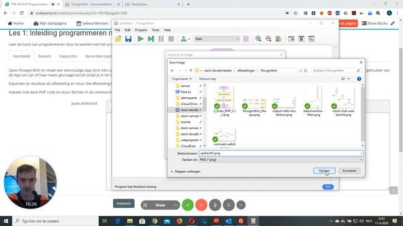Toggle Show blocks in page header

tap(375, 23)
